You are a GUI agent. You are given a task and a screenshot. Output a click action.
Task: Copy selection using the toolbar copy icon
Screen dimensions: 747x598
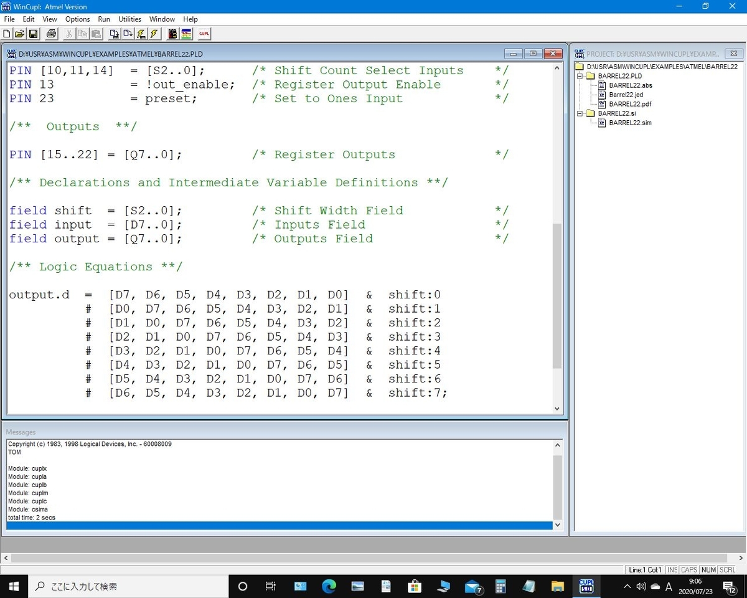point(83,34)
